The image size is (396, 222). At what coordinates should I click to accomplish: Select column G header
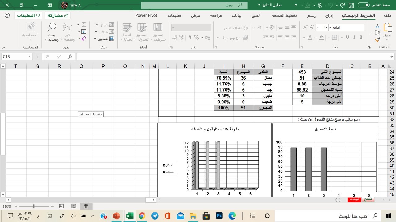[263, 66]
